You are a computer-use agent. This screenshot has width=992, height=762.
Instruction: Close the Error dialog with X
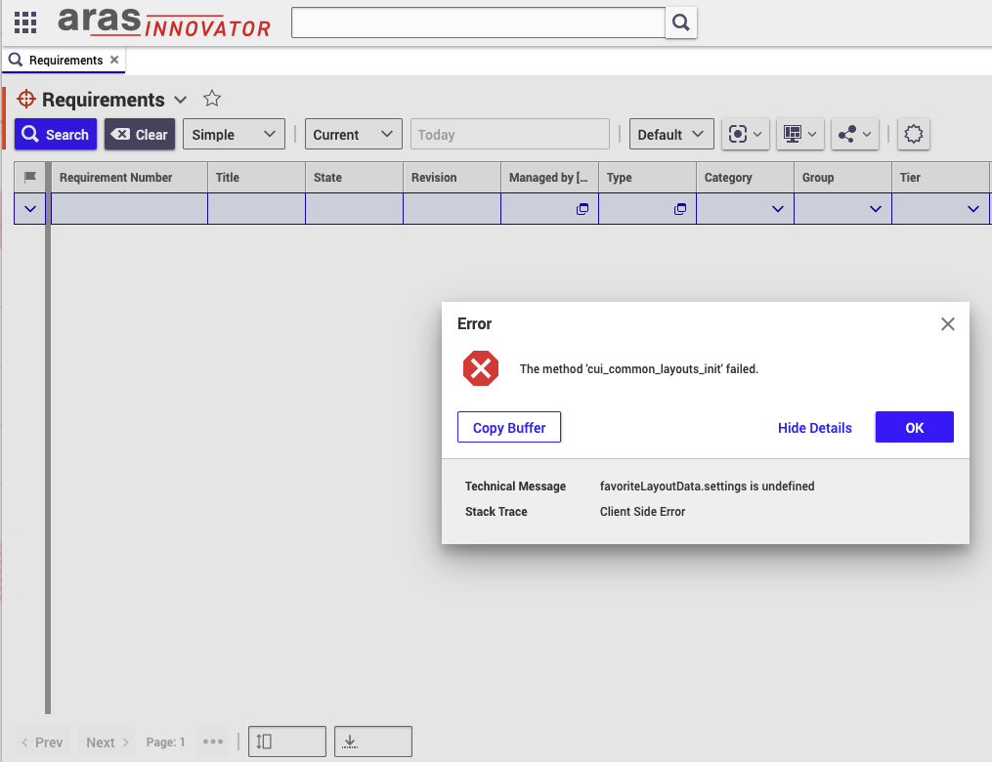tap(947, 323)
